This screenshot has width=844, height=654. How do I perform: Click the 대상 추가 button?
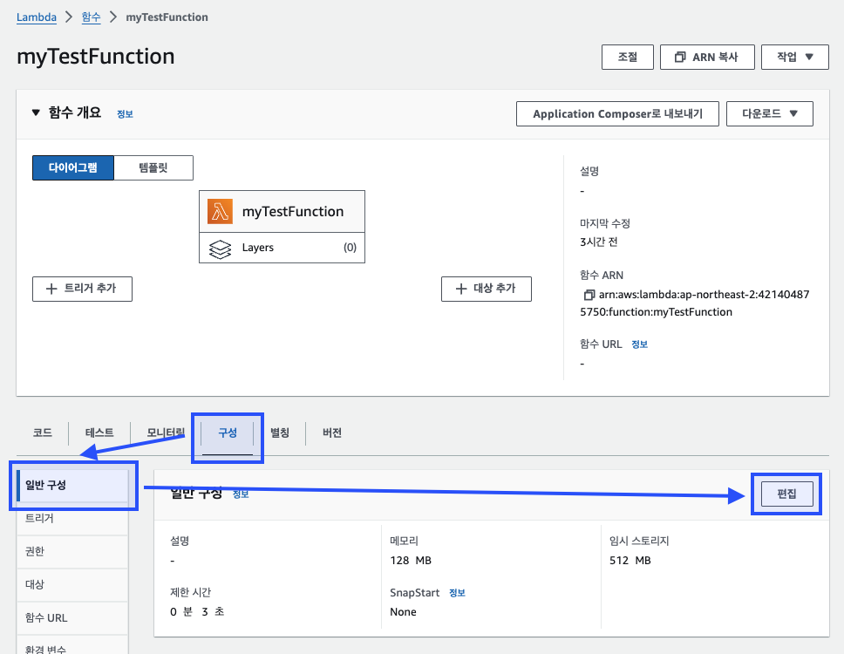point(486,289)
